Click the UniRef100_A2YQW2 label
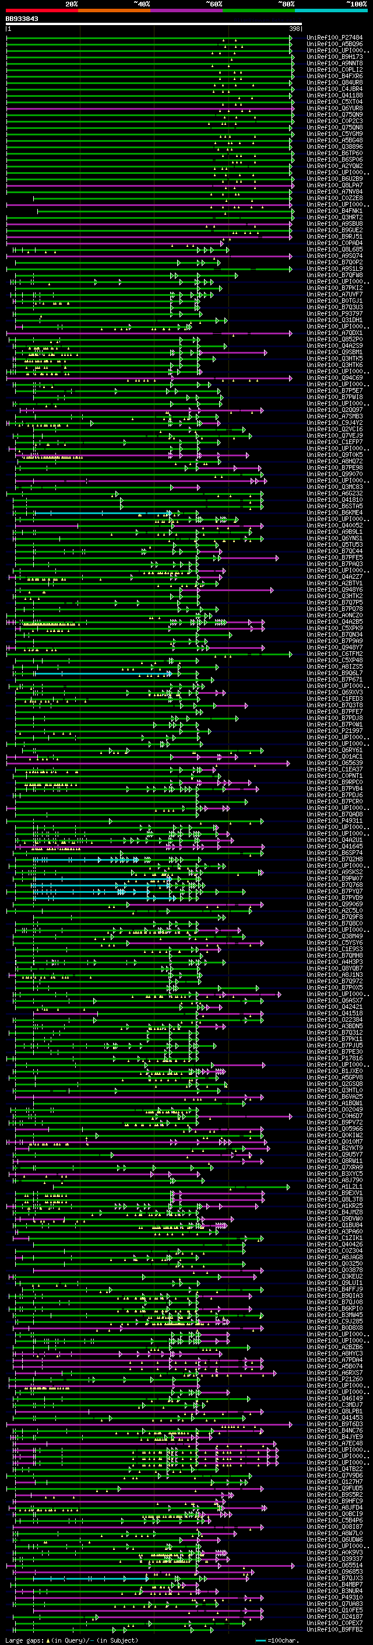 pyautogui.click(x=334, y=166)
